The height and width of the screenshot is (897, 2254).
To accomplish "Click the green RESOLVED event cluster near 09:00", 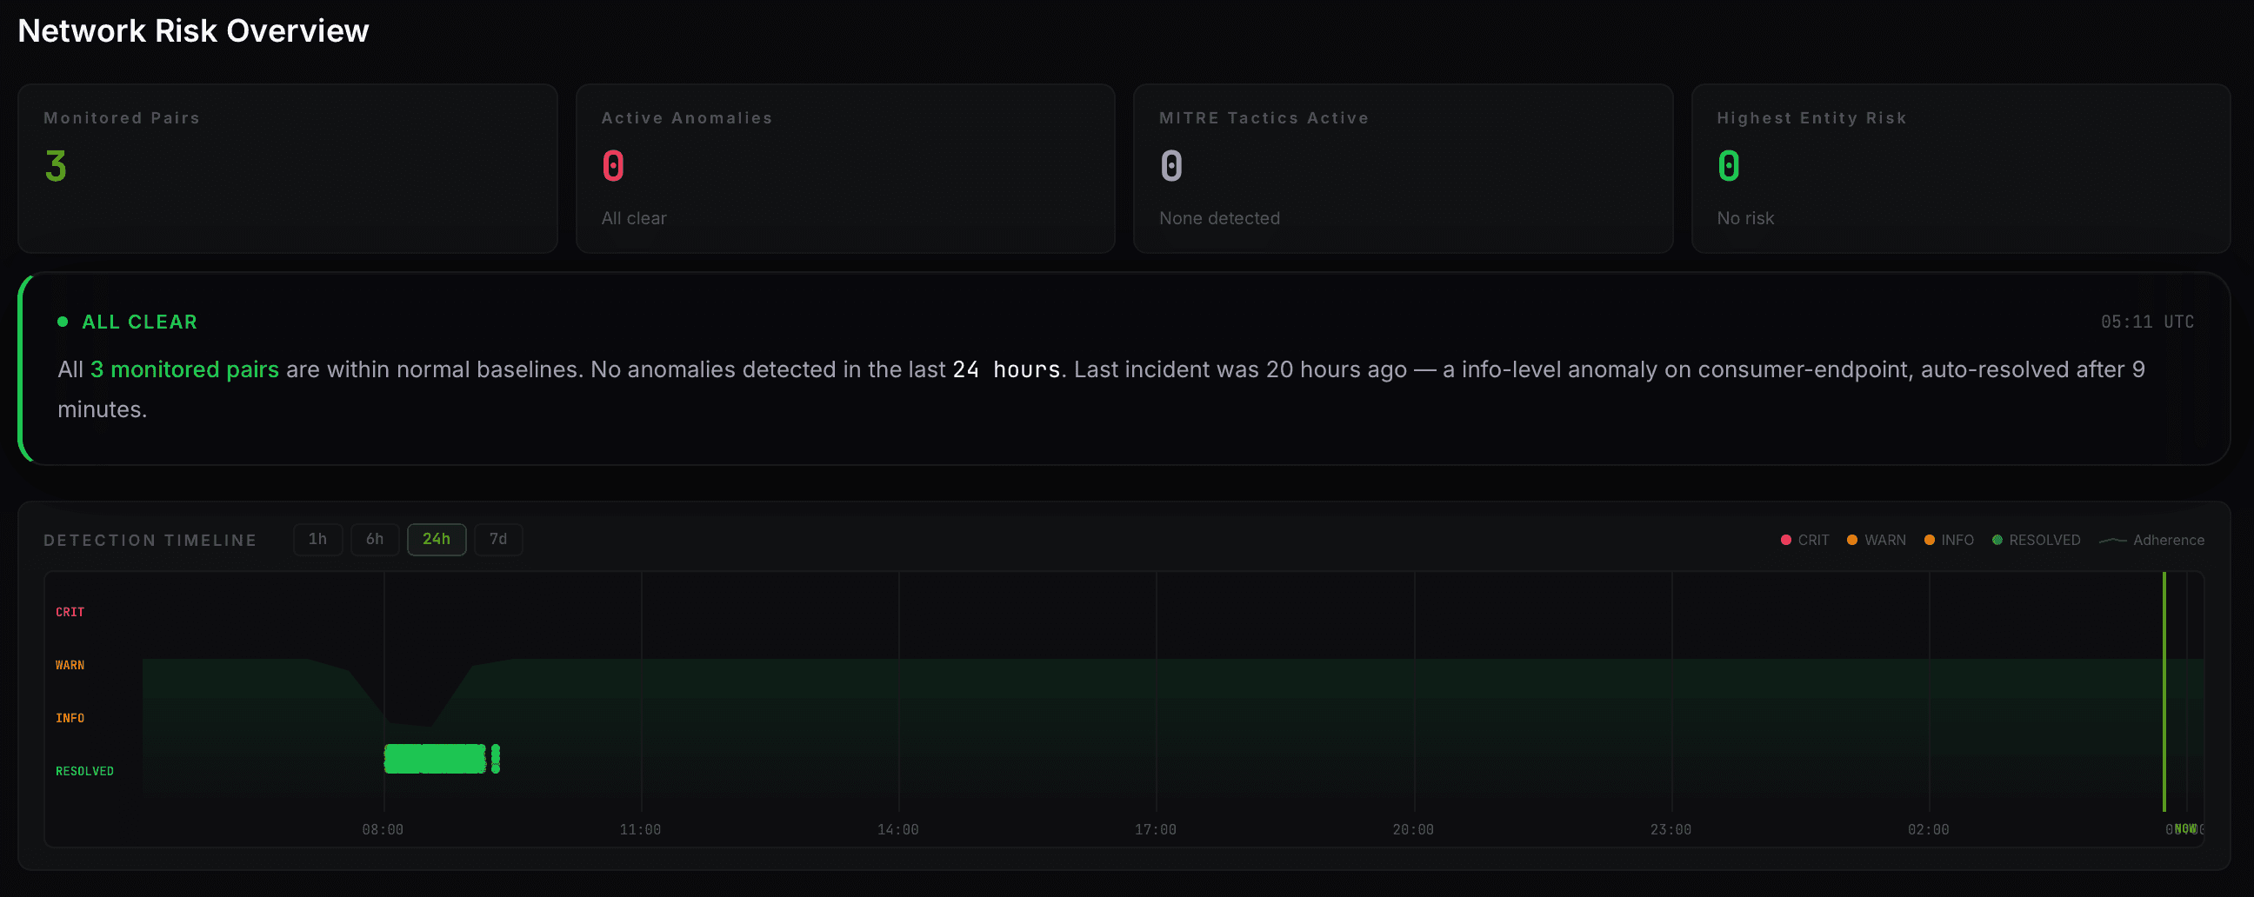I will (x=435, y=758).
